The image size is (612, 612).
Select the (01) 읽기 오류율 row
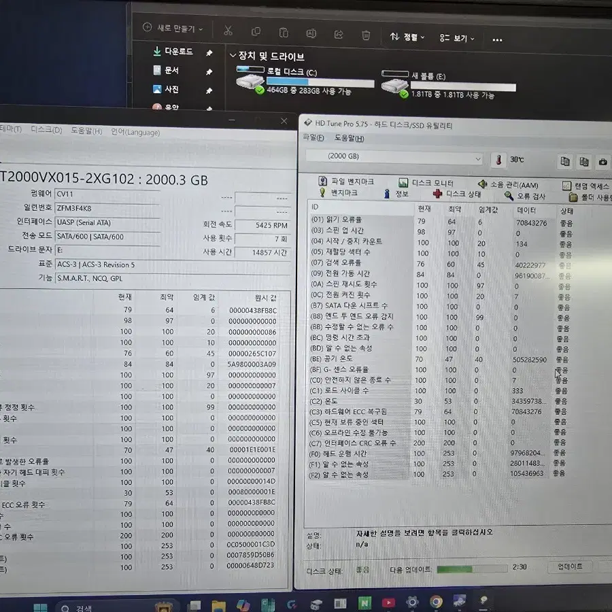coord(441,221)
